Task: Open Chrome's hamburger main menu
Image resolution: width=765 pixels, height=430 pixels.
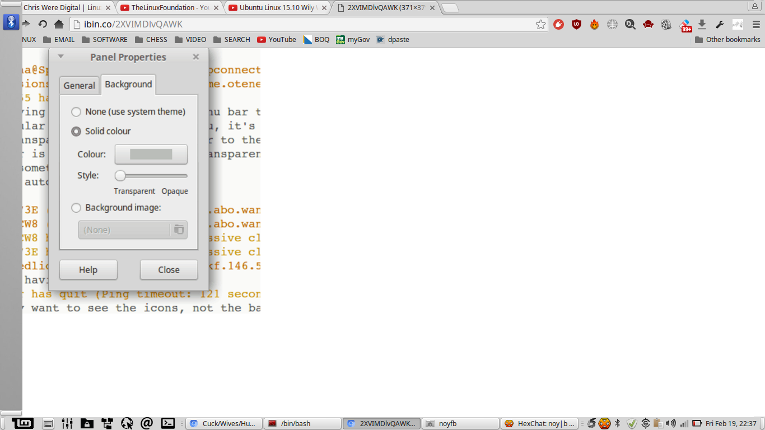Action: click(x=756, y=24)
